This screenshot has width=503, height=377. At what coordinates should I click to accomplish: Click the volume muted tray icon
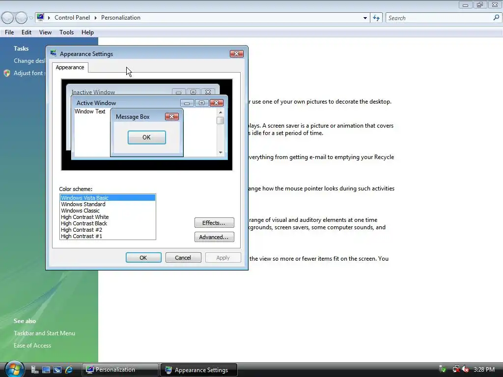pyautogui.click(x=466, y=370)
